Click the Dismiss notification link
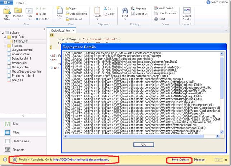 (199, 160)
